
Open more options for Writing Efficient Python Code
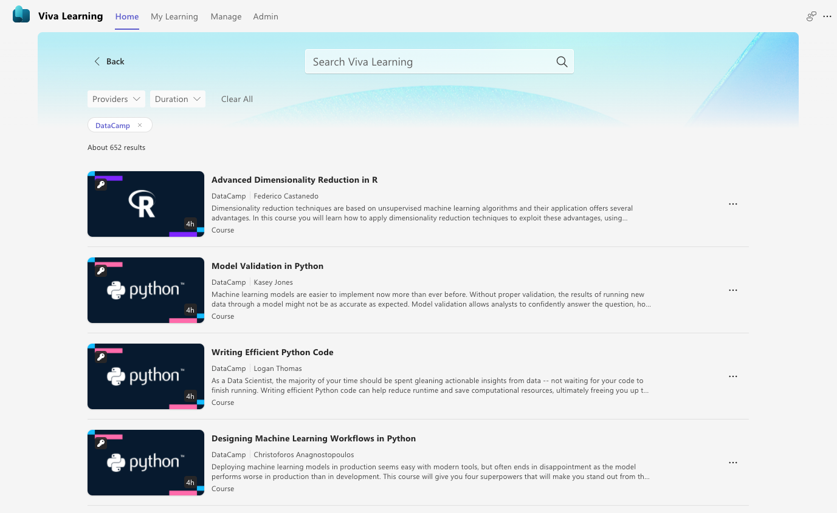[732, 376]
